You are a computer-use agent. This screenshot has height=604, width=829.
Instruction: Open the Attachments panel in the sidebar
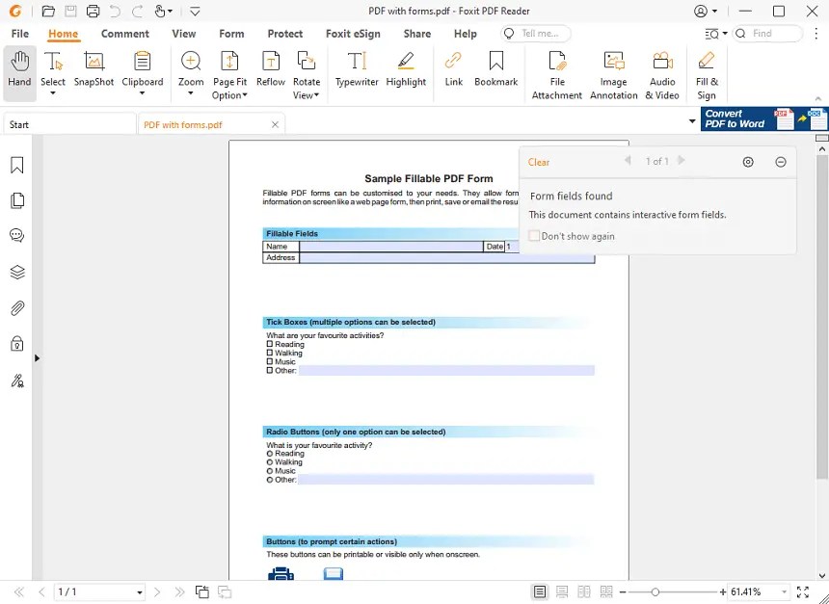pyautogui.click(x=16, y=307)
